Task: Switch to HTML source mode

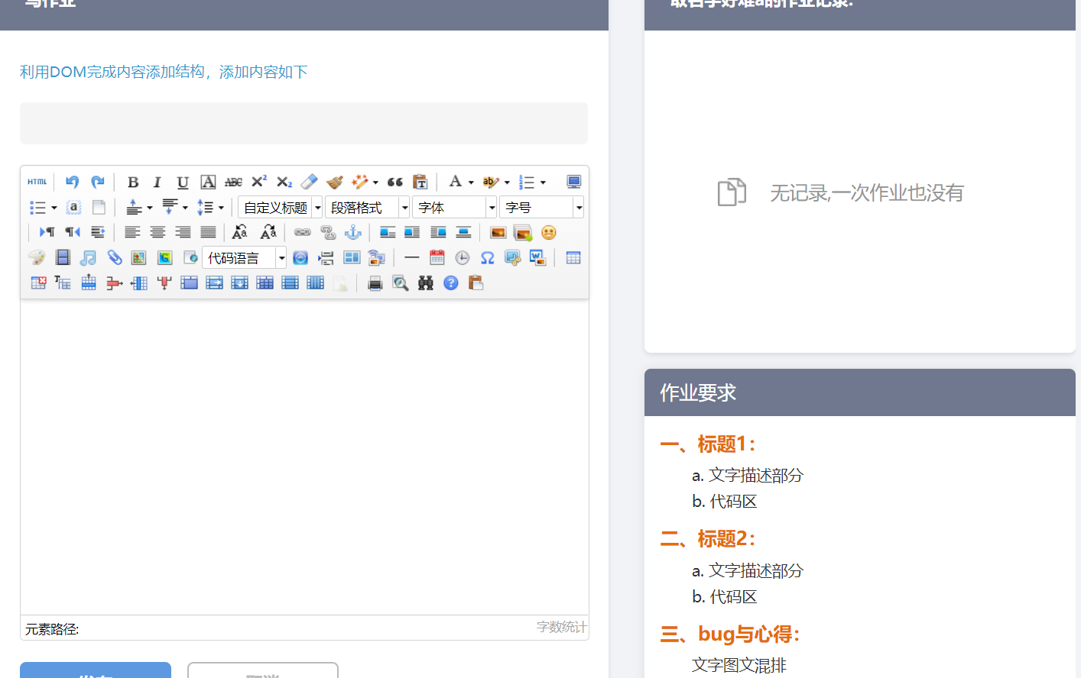Action: (x=37, y=182)
